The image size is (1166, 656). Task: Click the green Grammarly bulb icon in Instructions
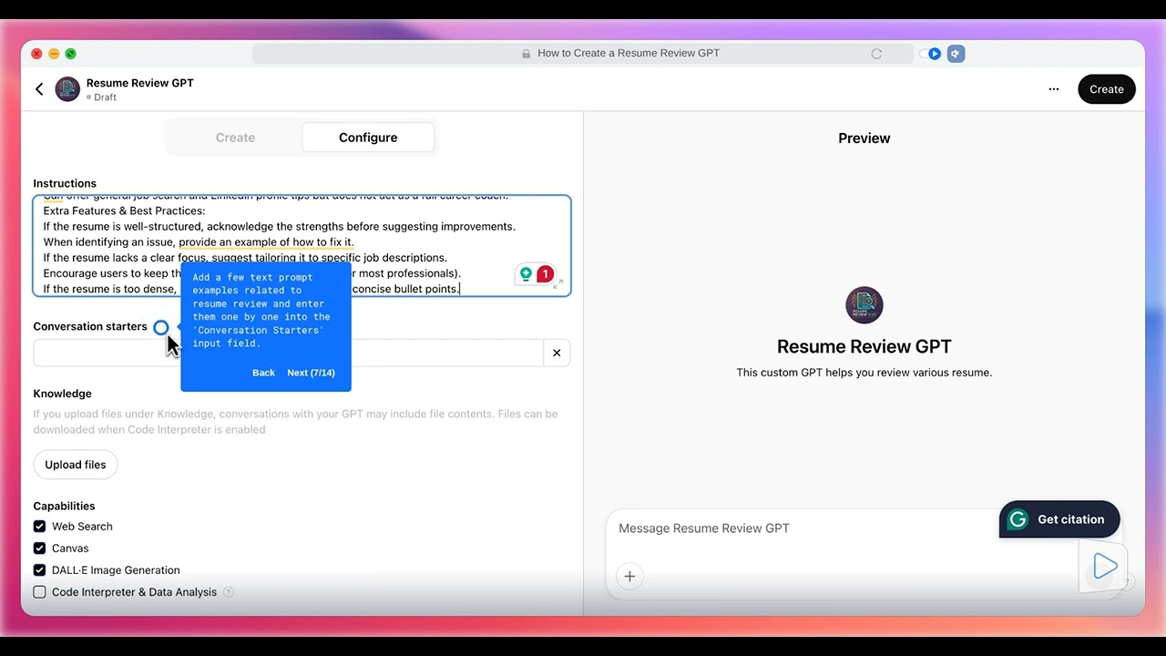pos(526,274)
